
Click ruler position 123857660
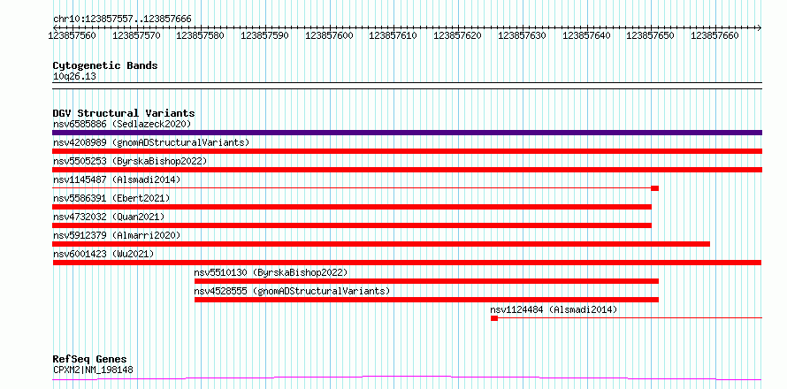point(714,35)
